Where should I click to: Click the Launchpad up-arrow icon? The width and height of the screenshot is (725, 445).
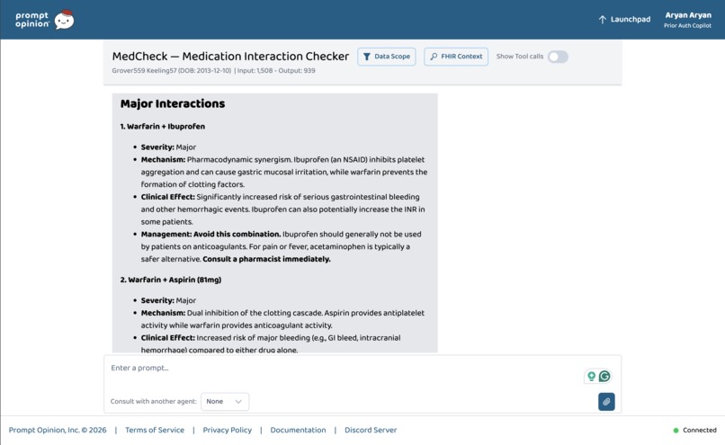click(602, 20)
